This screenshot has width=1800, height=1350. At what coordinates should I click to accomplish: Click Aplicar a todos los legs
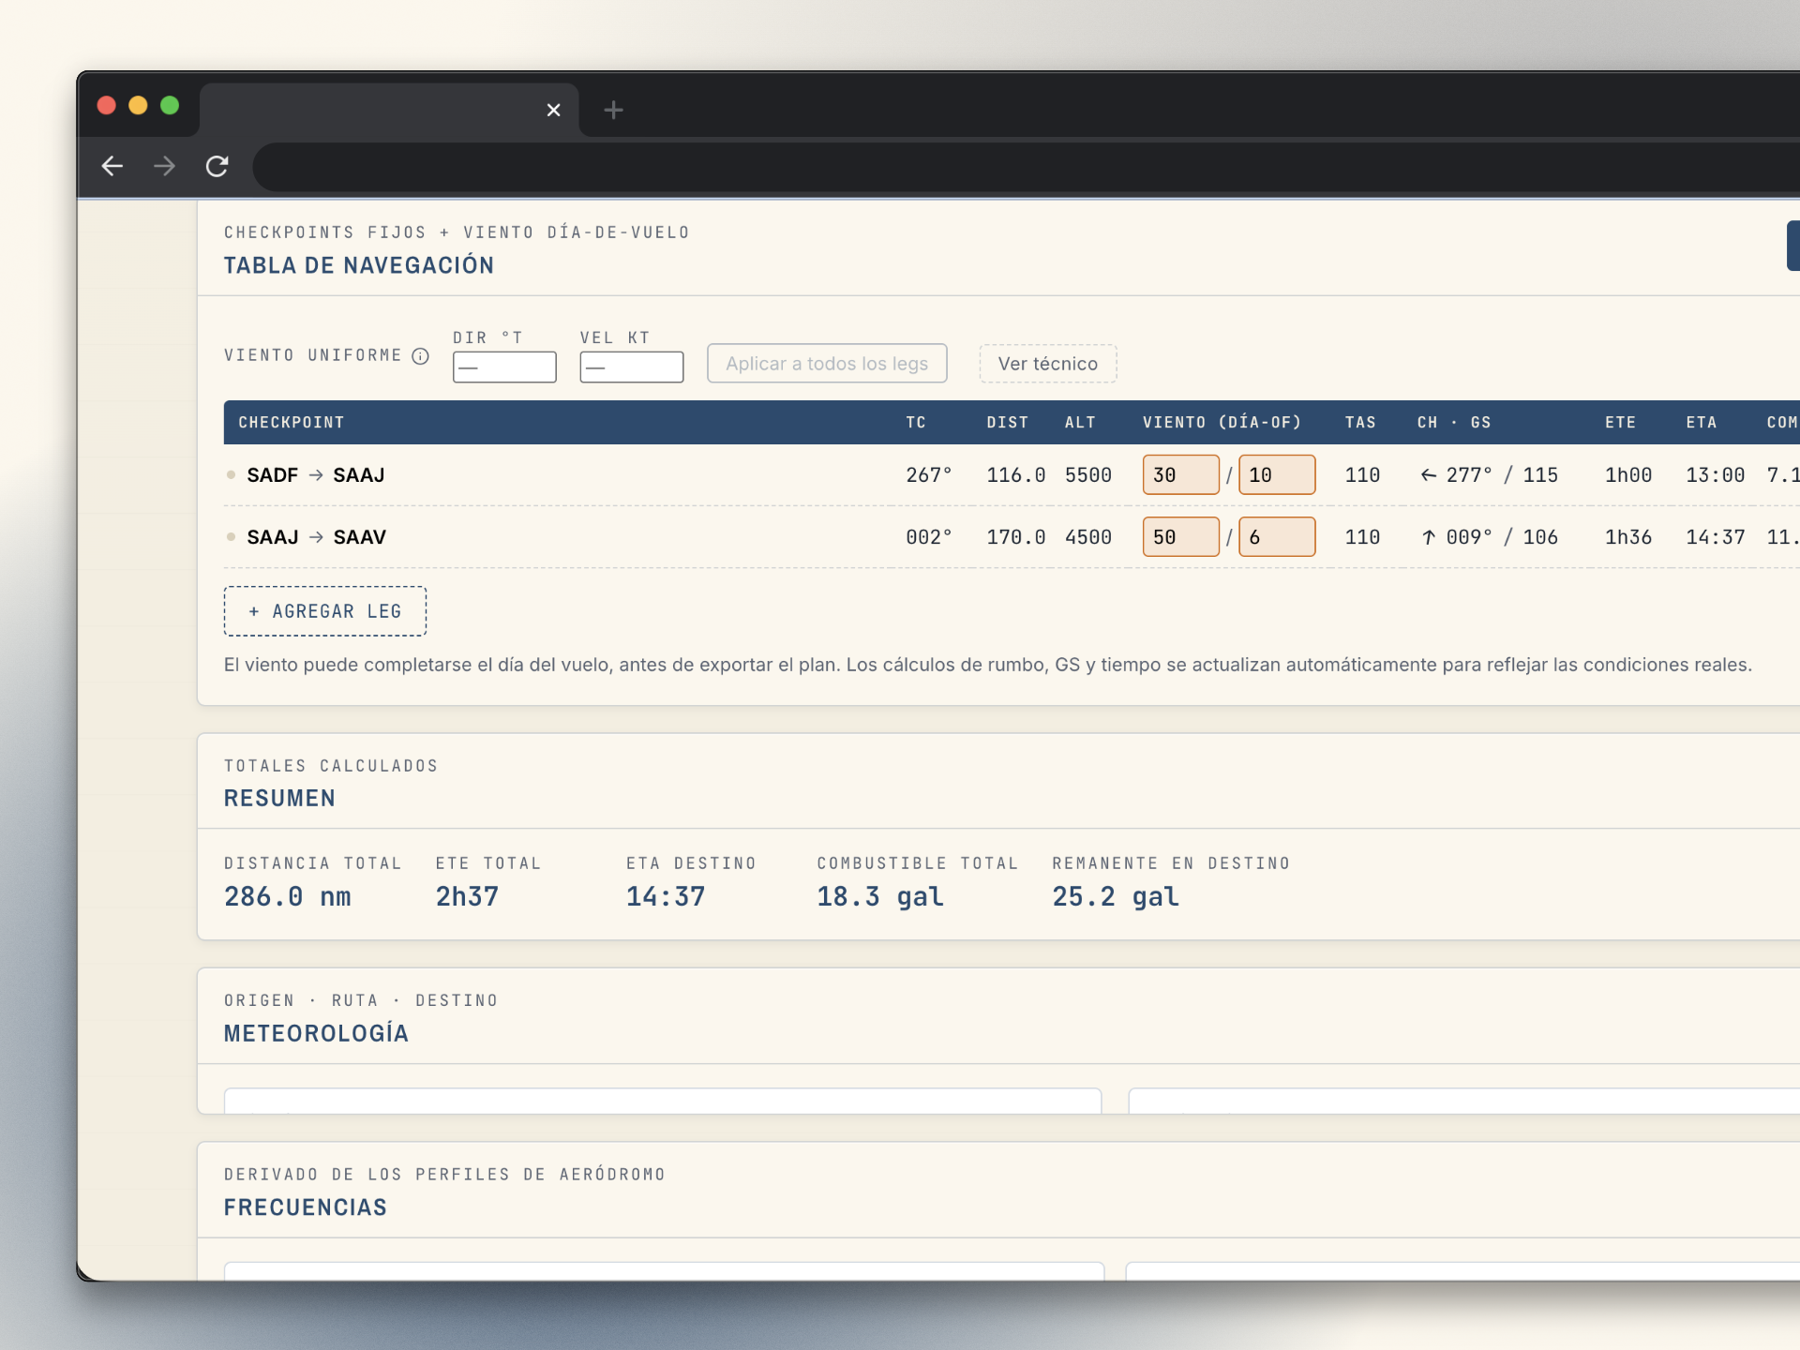coord(827,364)
